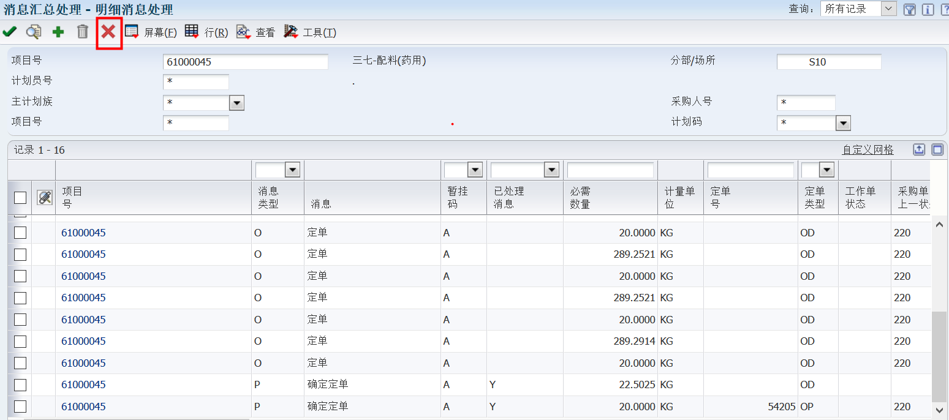
Task: Click the green plus add icon
Action: (x=58, y=32)
